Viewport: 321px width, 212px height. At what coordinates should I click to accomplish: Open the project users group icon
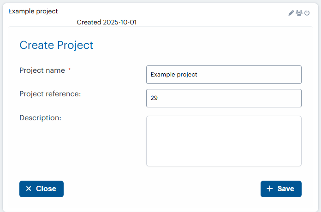tap(299, 13)
